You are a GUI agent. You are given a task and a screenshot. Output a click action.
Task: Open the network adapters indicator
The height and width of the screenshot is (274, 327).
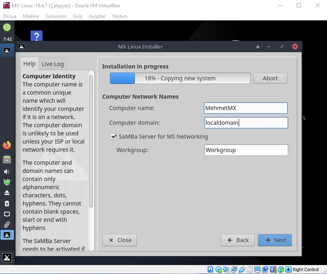click(x=234, y=270)
